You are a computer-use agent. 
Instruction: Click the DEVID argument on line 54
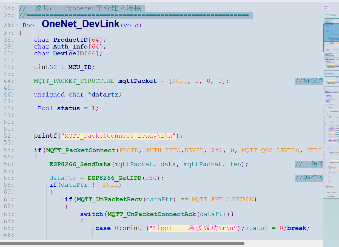point(194,150)
